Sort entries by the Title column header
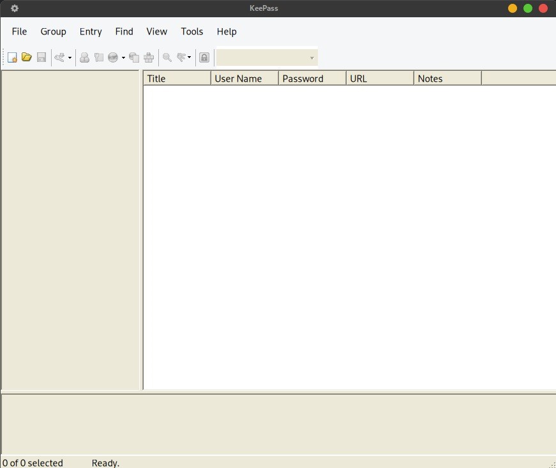556x468 pixels. pyautogui.click(x=177, y=79)
